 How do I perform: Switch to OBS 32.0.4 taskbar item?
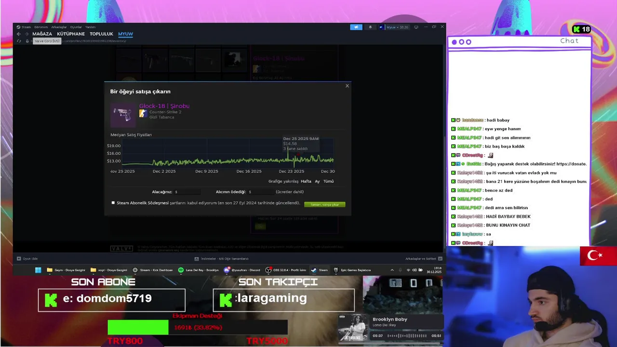point(286,270)
